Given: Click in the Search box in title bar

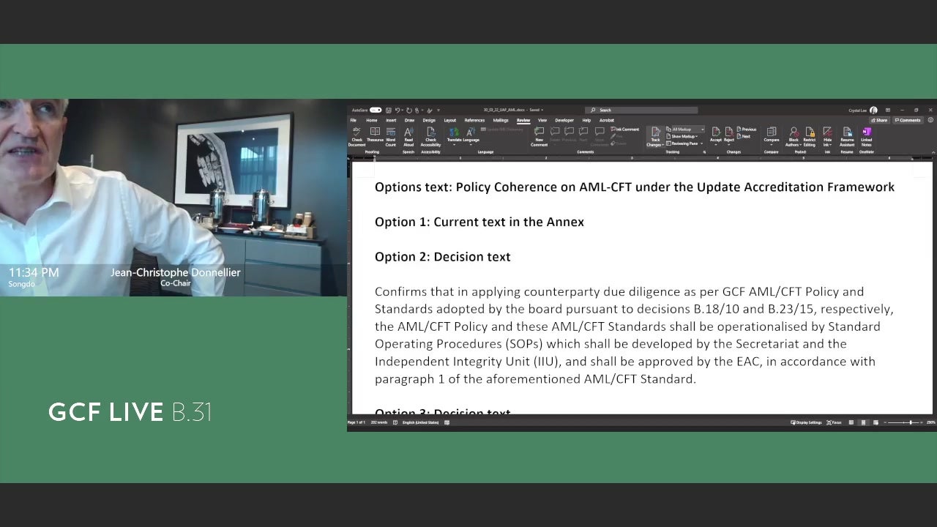Looking at the screenshot, I should pos(642,110).
